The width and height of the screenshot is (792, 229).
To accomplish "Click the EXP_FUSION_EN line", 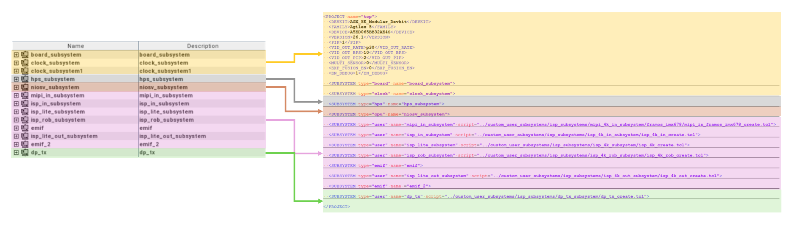I will pos(372,68).
